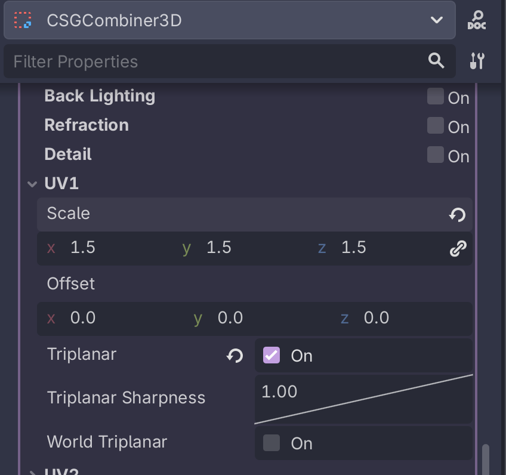Click the search magnifier in Filter Properties
This screenshot has height=475, width=506.
pos(436,60)
